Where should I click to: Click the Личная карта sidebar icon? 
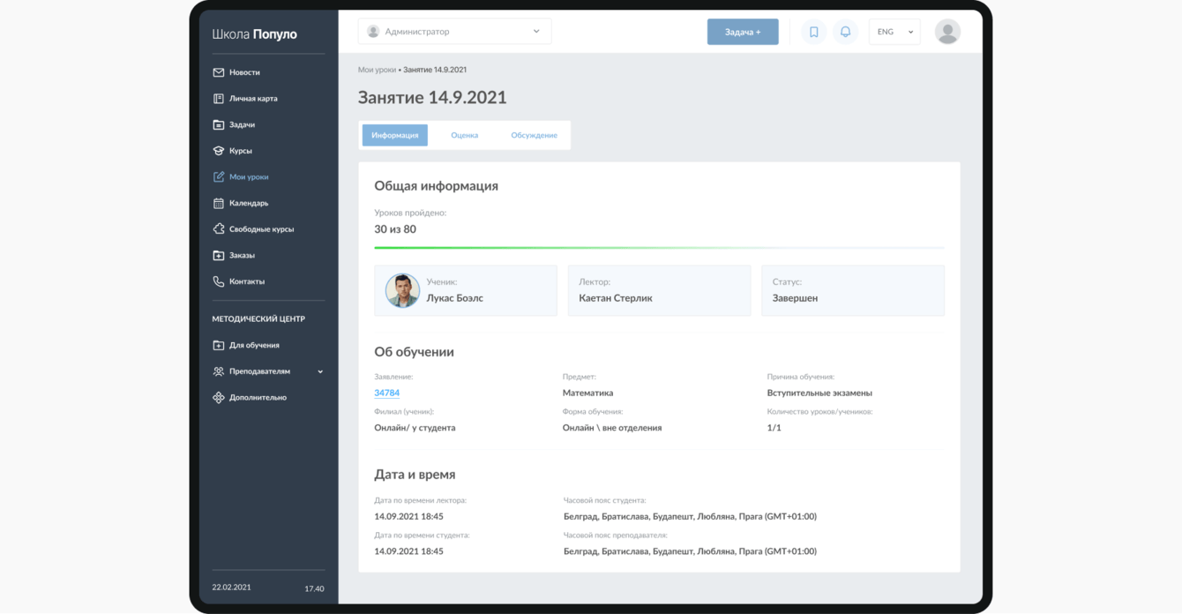pos(218,99)
